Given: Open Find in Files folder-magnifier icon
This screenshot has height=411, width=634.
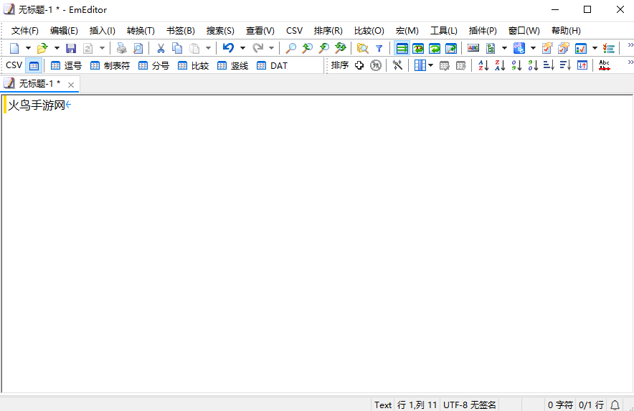Looking at the screenshot, I should [363, 49].
